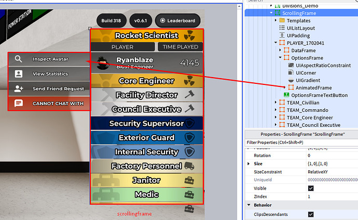The image size is (358, 220).
Task: Click the TEAM_Civillian frame icon
Action: [x=282, y=102]
